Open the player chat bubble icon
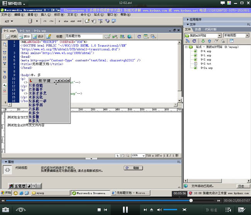Image resolution: width=251 pixels, height=215 pixels. click(222, 3)
